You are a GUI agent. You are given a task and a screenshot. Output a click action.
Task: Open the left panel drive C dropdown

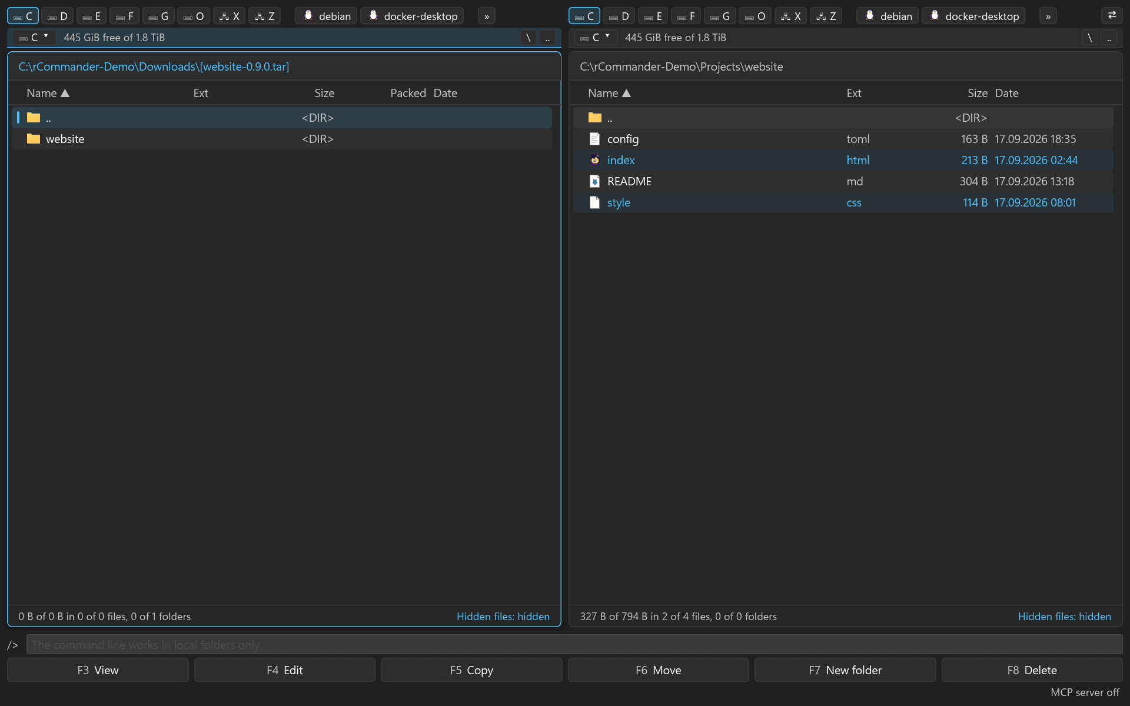pyautogui.click(x=34, y=37)
